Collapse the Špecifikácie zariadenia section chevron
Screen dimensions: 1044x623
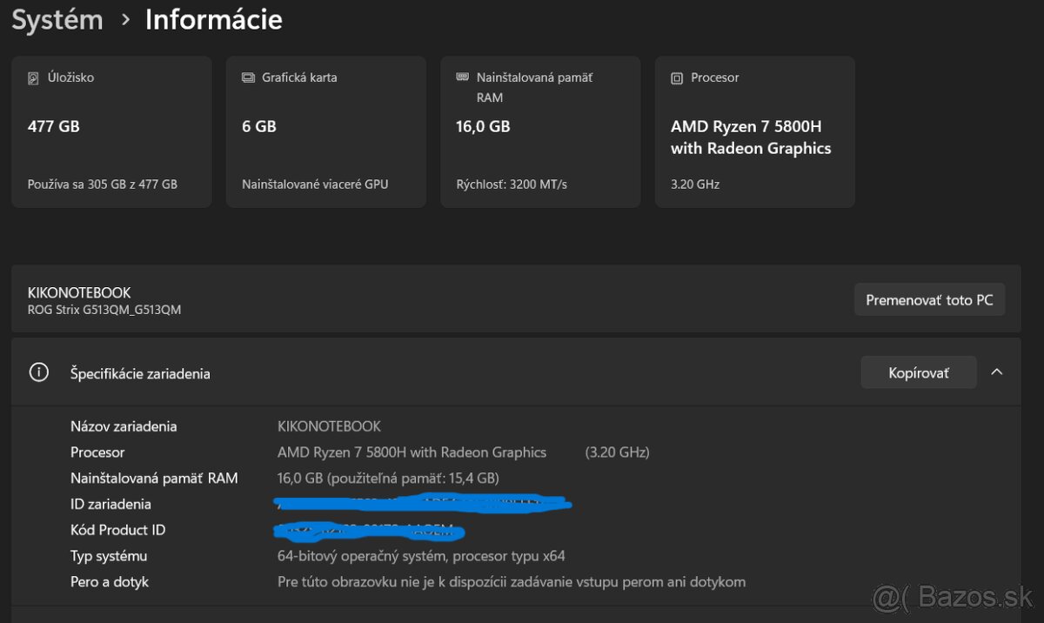point(997,372)
